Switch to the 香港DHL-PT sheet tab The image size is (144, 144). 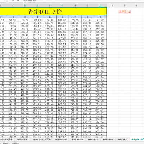pyautogui.click(x=23, y=139)
